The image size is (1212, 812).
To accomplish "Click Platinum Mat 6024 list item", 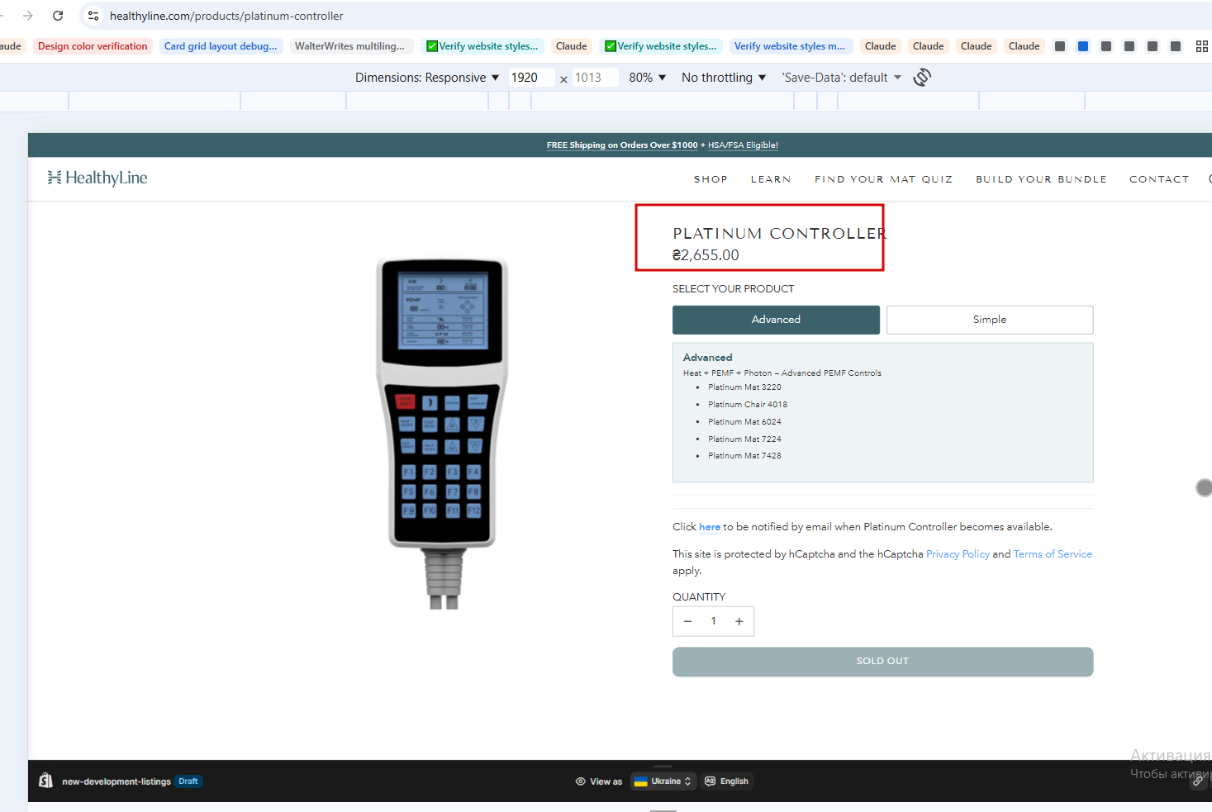I will point(744,422).
